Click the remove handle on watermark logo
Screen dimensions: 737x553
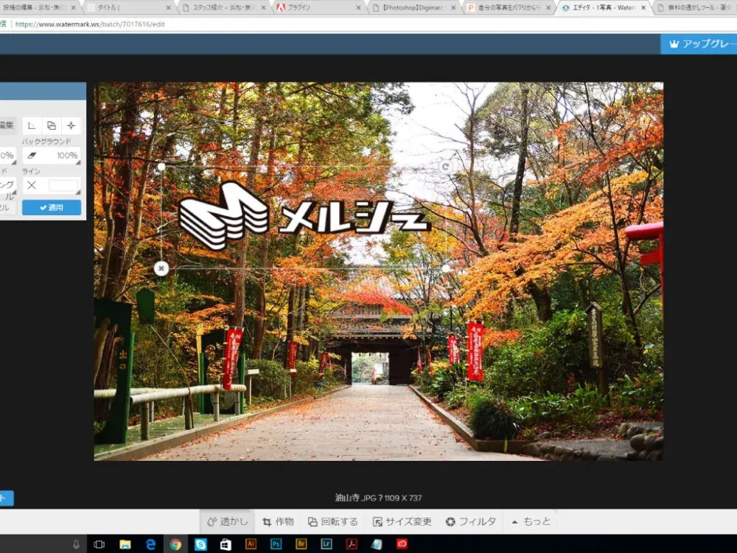pyautogui.click(x=161, y=268)
